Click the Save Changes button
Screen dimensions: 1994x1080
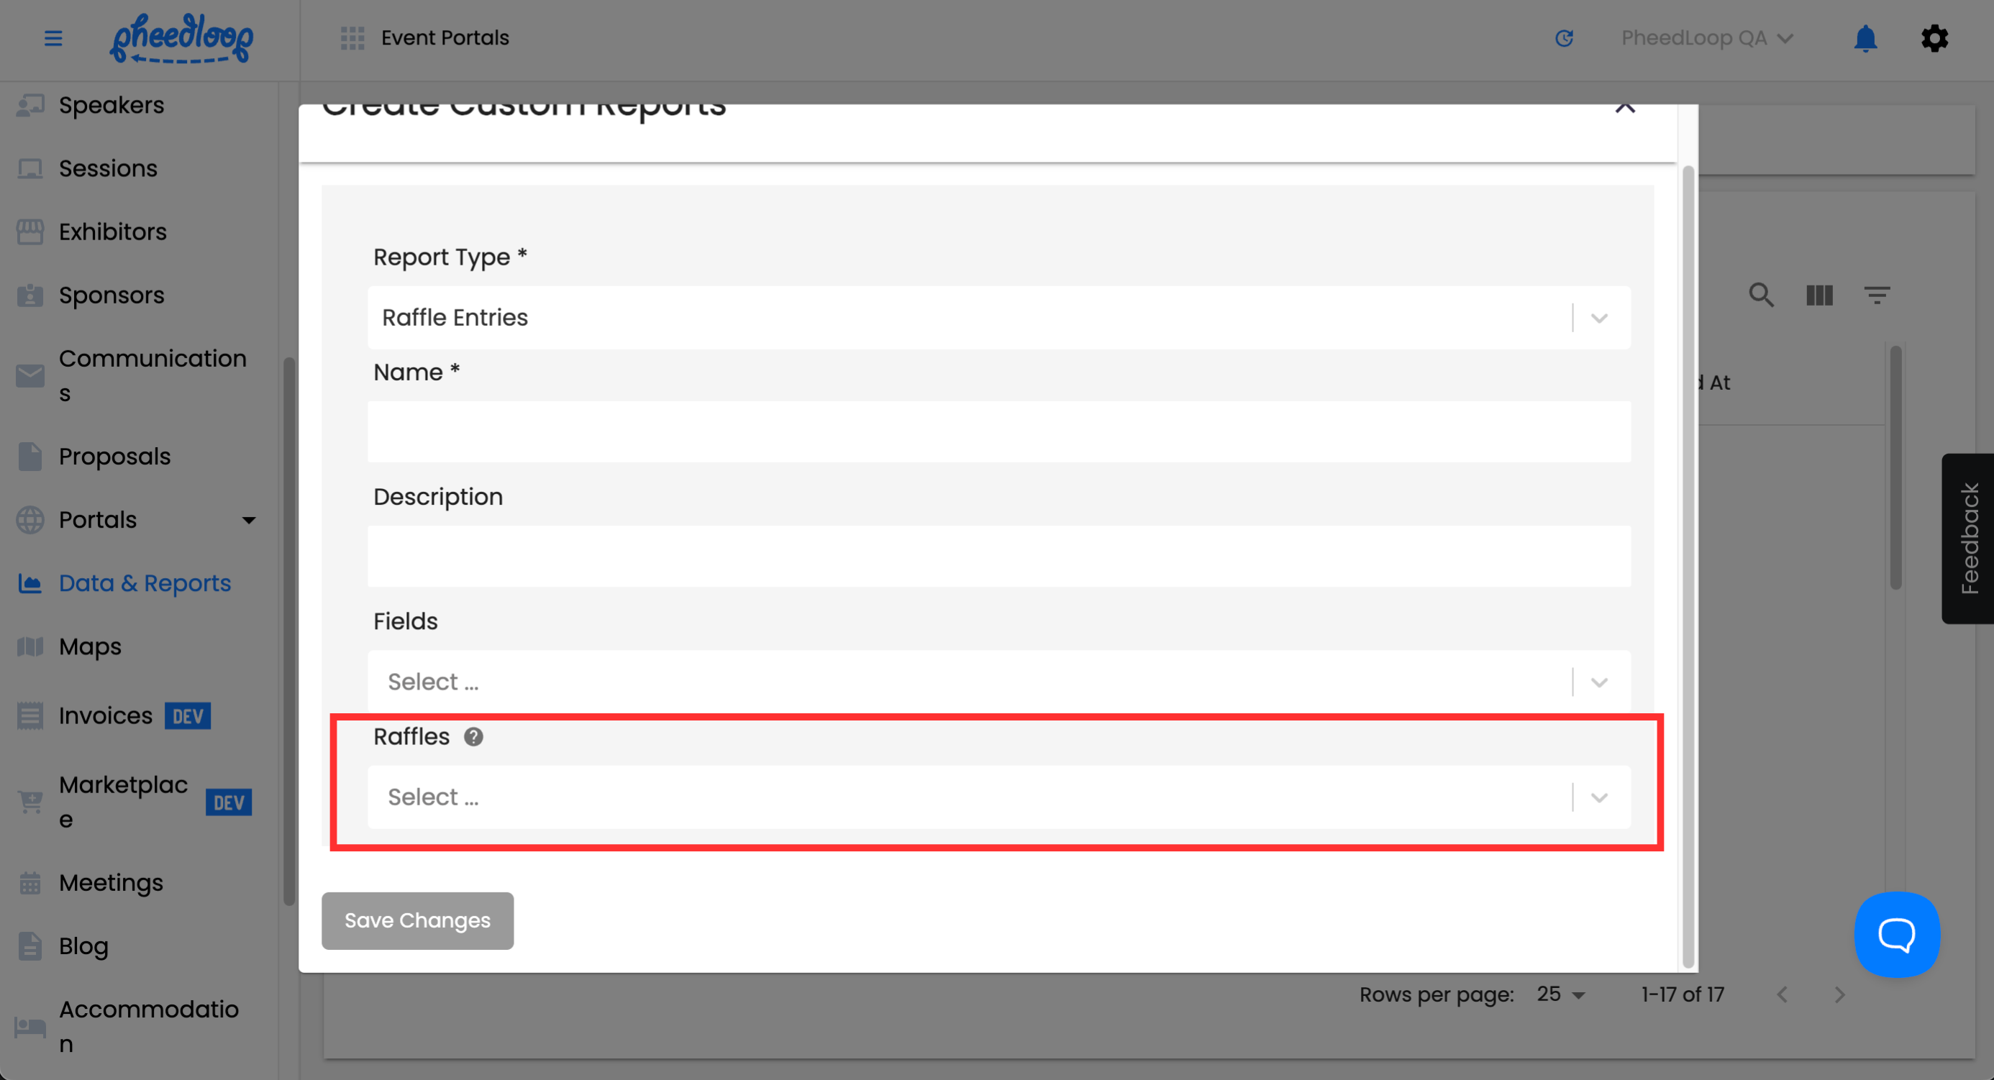click(x=417, y=920)
